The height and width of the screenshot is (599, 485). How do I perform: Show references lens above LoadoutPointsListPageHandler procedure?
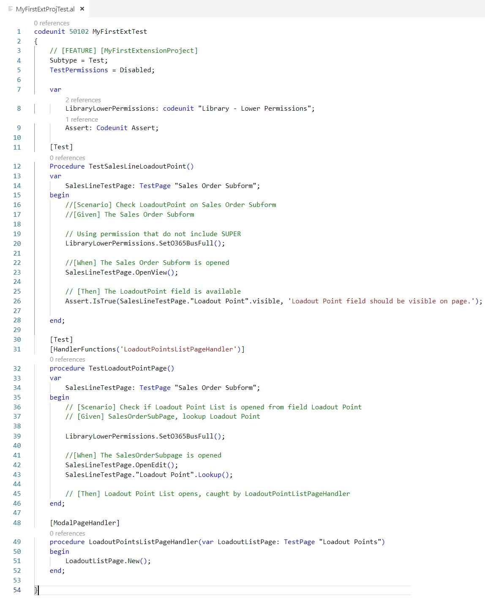(67, 534)
